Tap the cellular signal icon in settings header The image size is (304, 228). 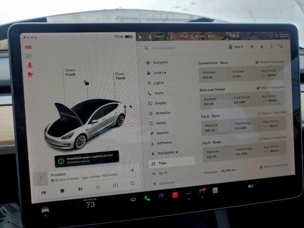280,46
